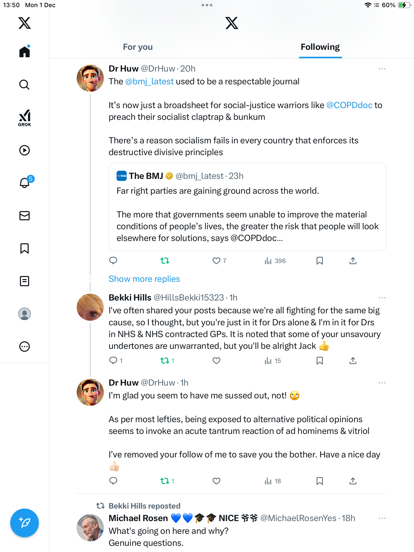Open the notifications bell
414x552 pixels.
(x=25, y=183)
